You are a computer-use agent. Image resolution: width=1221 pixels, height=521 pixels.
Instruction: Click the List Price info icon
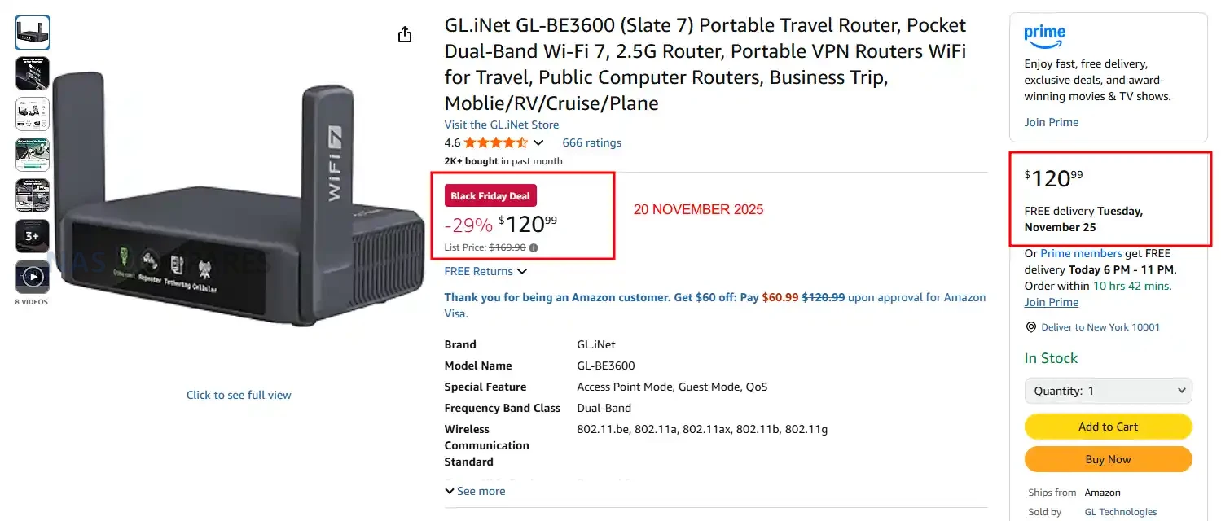point(534,247)
